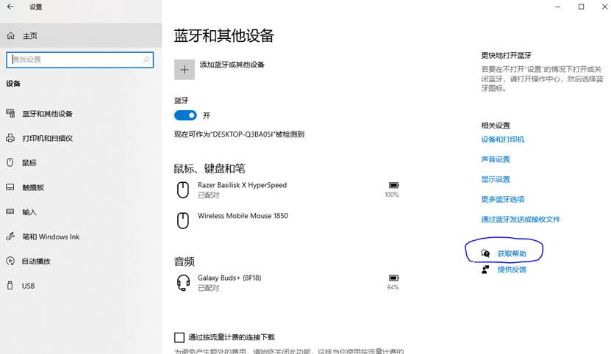
Task: Click the 获取帮助 chat bubble icon
Action: [x=485, y=253]
